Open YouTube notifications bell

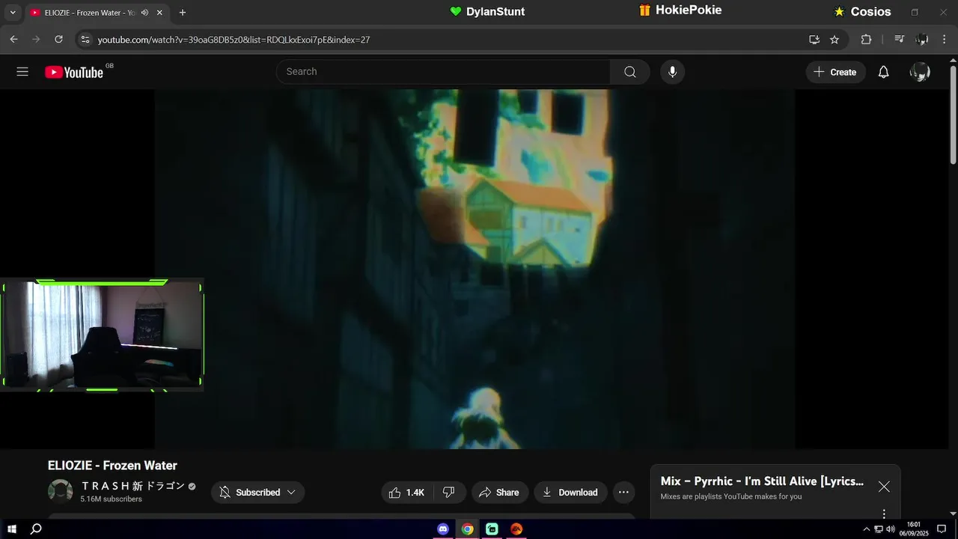coord(884,72)
